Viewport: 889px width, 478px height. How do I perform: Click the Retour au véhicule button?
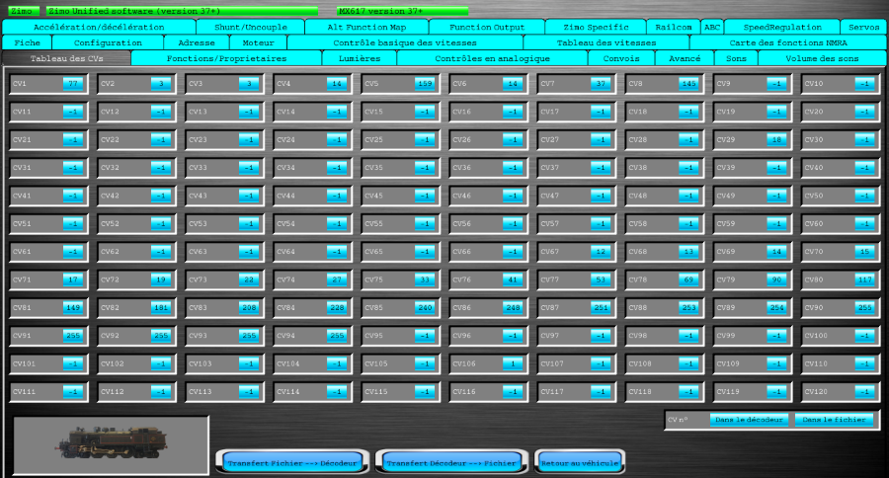pos(580,462)
